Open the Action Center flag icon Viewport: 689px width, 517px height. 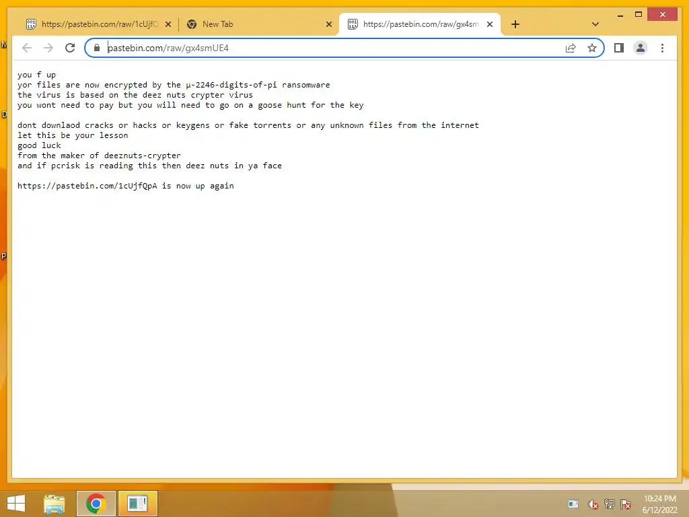click(x=626, y=504)
